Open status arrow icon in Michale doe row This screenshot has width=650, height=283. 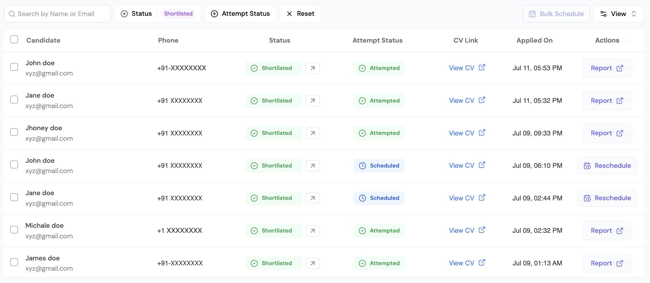313,231
